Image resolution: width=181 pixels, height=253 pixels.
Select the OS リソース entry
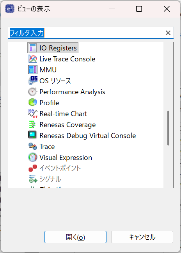(55, 81)
